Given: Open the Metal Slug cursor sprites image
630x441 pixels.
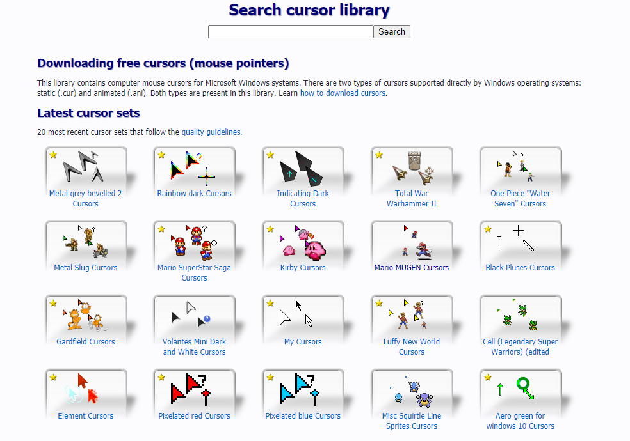Looking at the screenshot, I should click(85, 241).
